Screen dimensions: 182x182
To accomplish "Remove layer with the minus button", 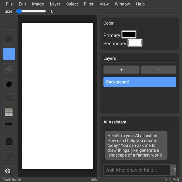I will point(158,69).
